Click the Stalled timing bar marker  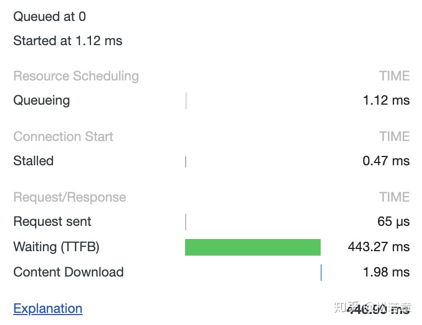186,161
